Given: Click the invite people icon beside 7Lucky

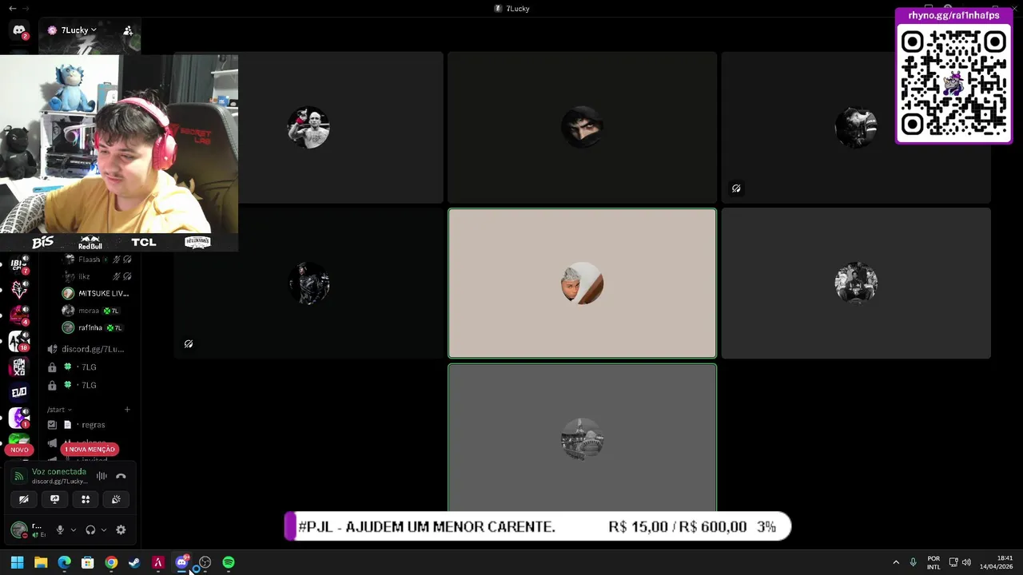Looking at the screenshot, I should (x=128, y=30).
